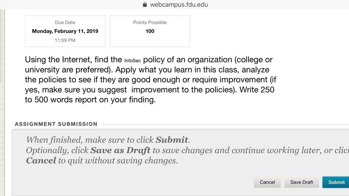Click the Cancel button

[x=267, y=182]
